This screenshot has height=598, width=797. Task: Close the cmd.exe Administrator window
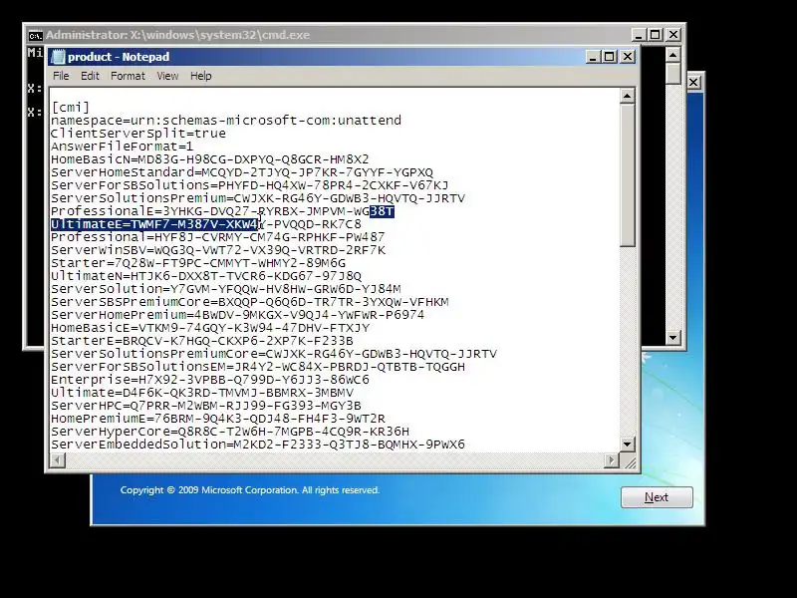(x=673, y=35)
